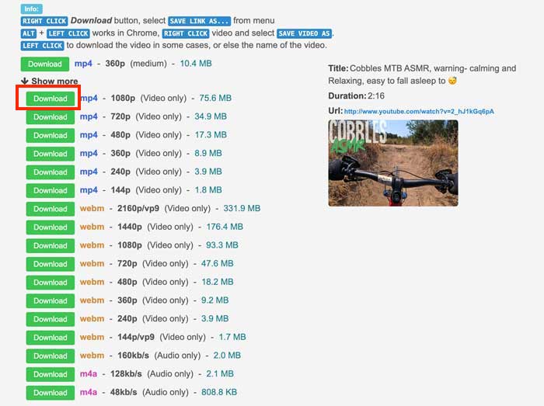Viewport: 544px width, 406px height.
Task: Download the webm 1080p 93.3 MB file
Action: (51, 246)
